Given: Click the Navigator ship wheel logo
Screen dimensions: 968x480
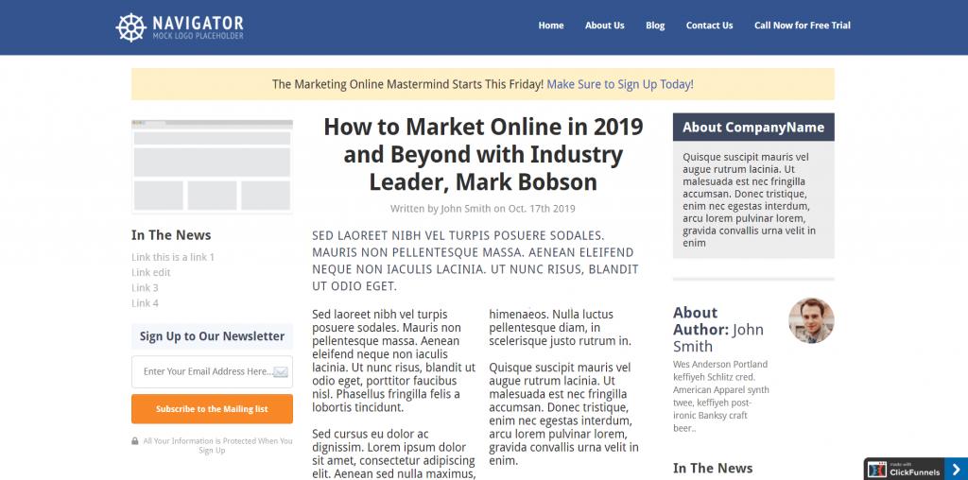Looking at the screenshot, I should [x=130, y=27].
